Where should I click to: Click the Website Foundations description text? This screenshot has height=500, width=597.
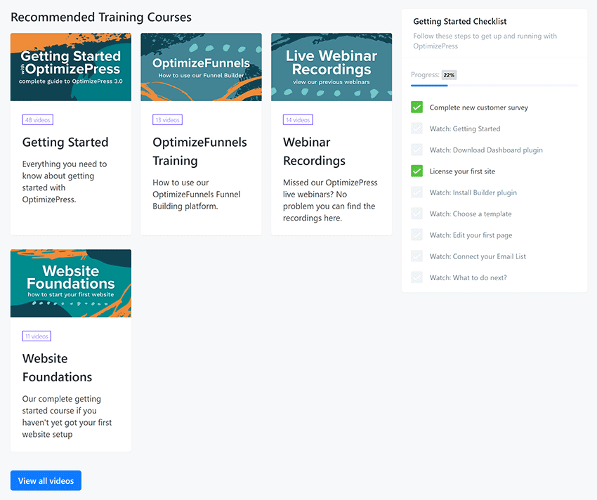point(67,416)
